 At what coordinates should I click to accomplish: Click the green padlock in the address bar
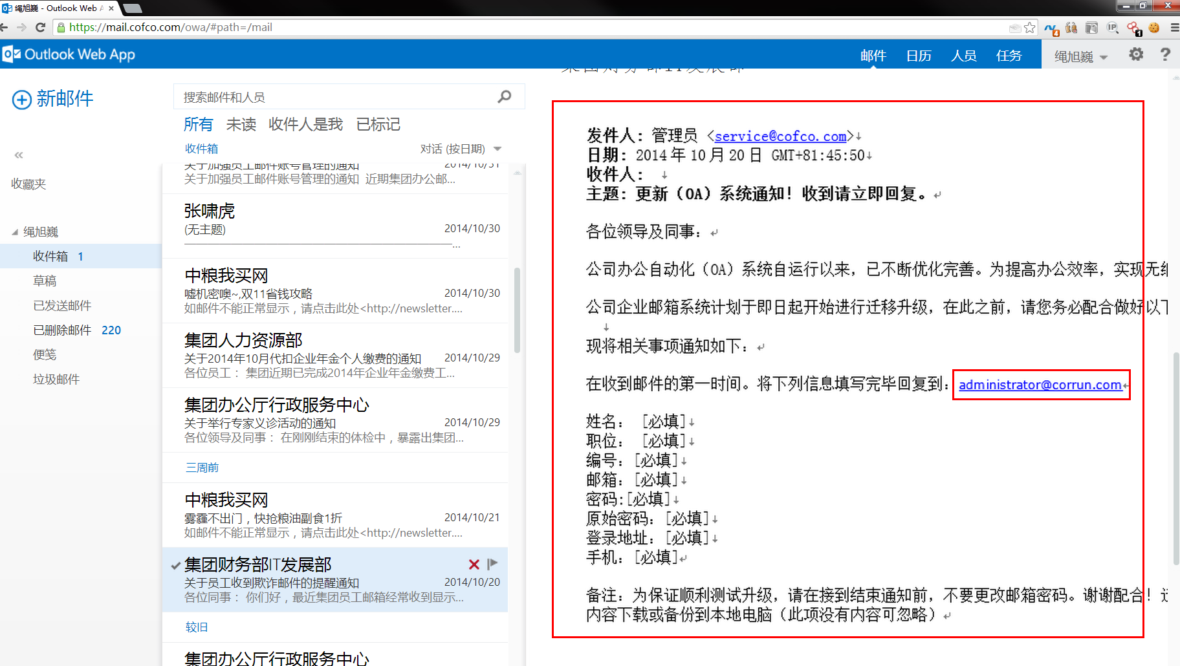(61, 27)
